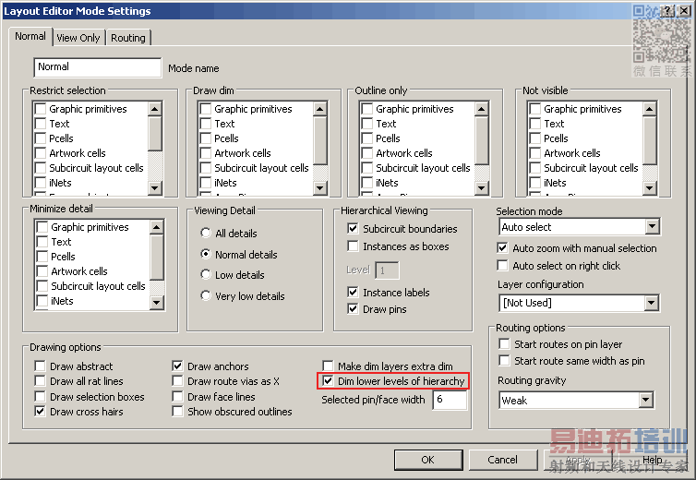Toggle Draw cross hairs checkbox

[40, 412]
